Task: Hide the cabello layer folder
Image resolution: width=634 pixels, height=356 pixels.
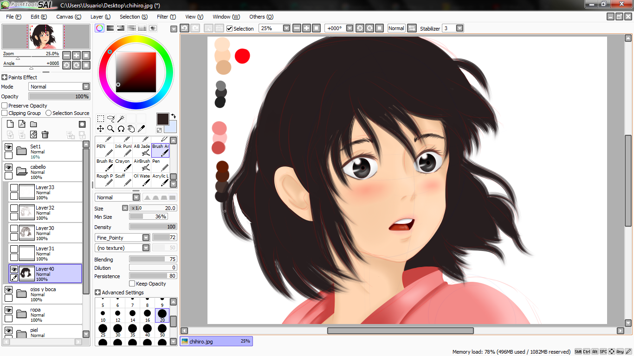Action: 8,167
